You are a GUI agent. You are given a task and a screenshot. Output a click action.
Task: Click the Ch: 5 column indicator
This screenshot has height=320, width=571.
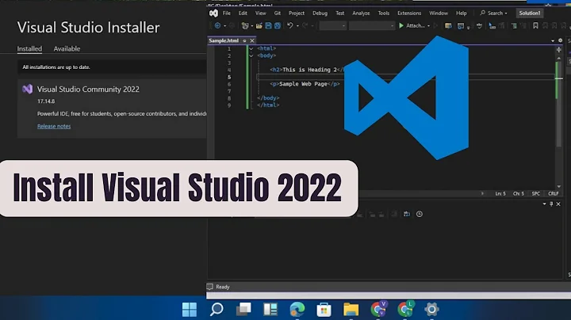[519, 193]
